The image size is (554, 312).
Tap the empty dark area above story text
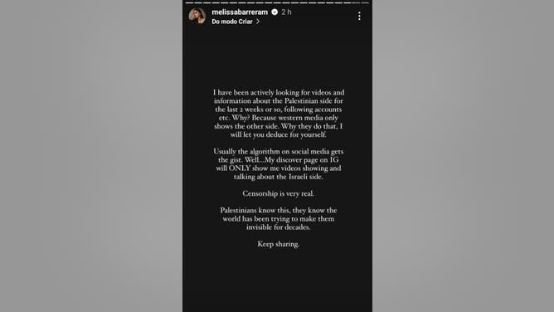[x=277, y=56]
